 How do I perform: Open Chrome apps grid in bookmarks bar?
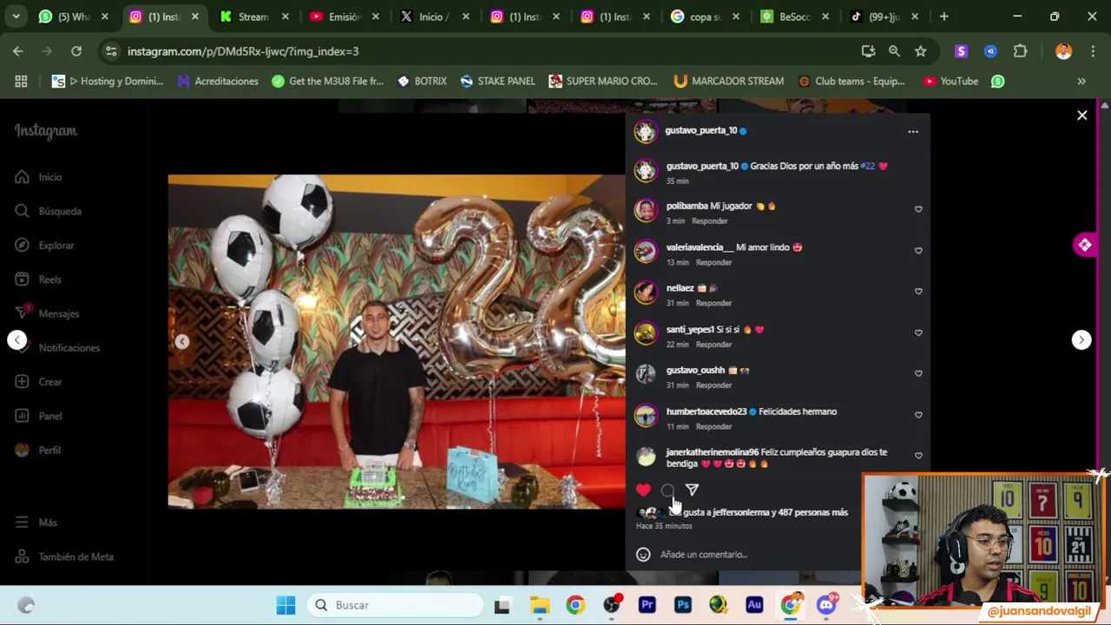click(21, 82)
